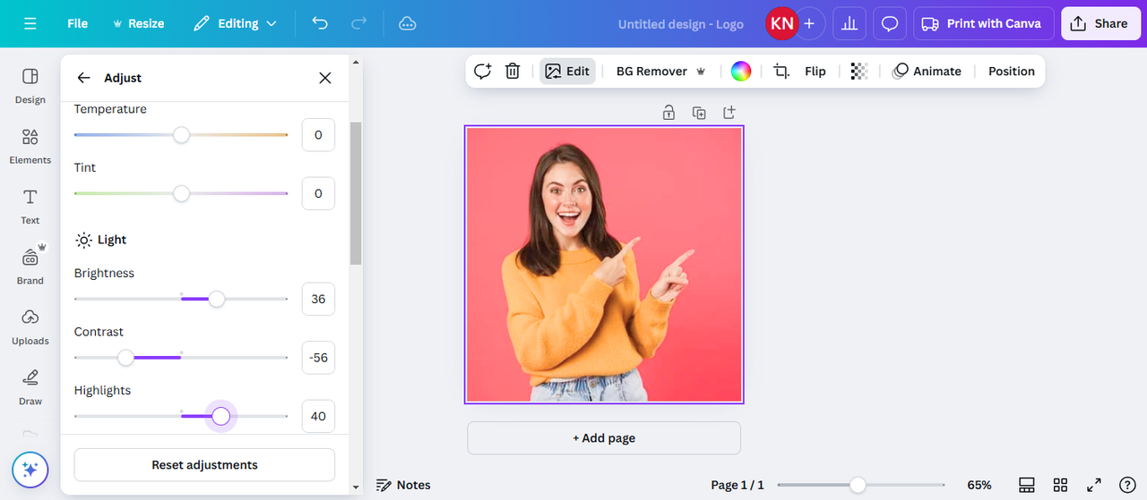
Task: Click the Highlights slider handle
Action: (220, 416)
